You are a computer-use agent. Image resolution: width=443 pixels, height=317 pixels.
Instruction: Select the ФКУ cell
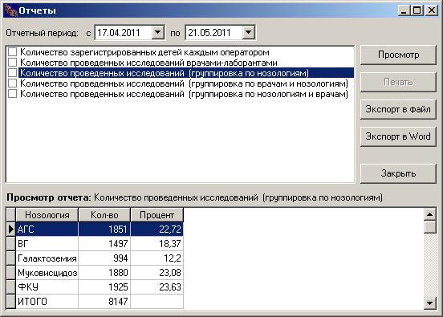pyautogui.click(x=47, y=287)
